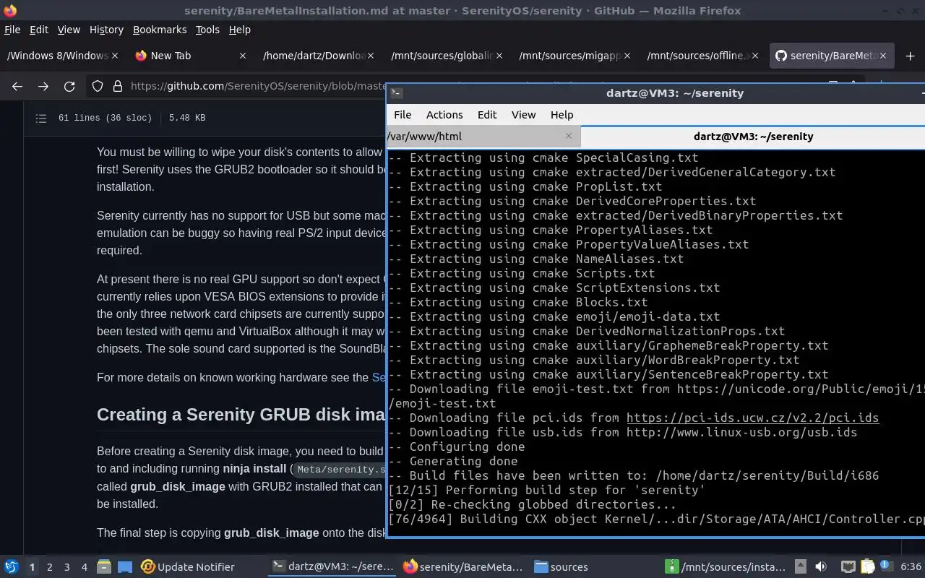Open Firefox File menu
The width and height of the screenshot is (925, 578).
point(12,30)
